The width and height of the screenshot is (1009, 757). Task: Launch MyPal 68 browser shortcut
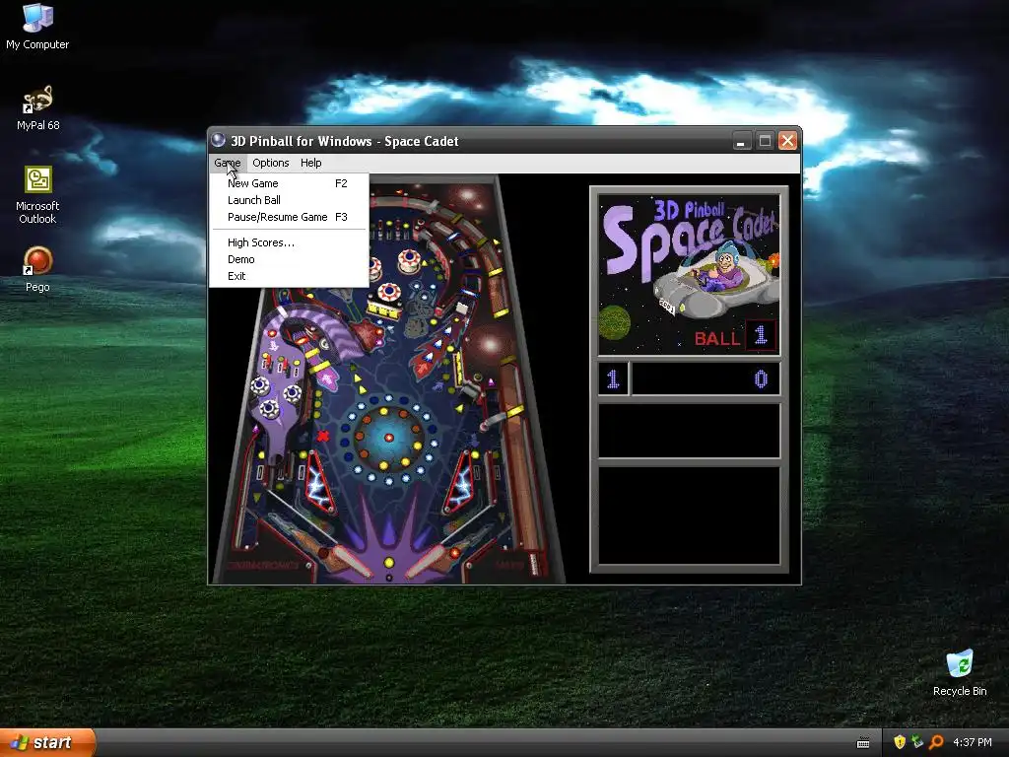(x=37, y=107)
